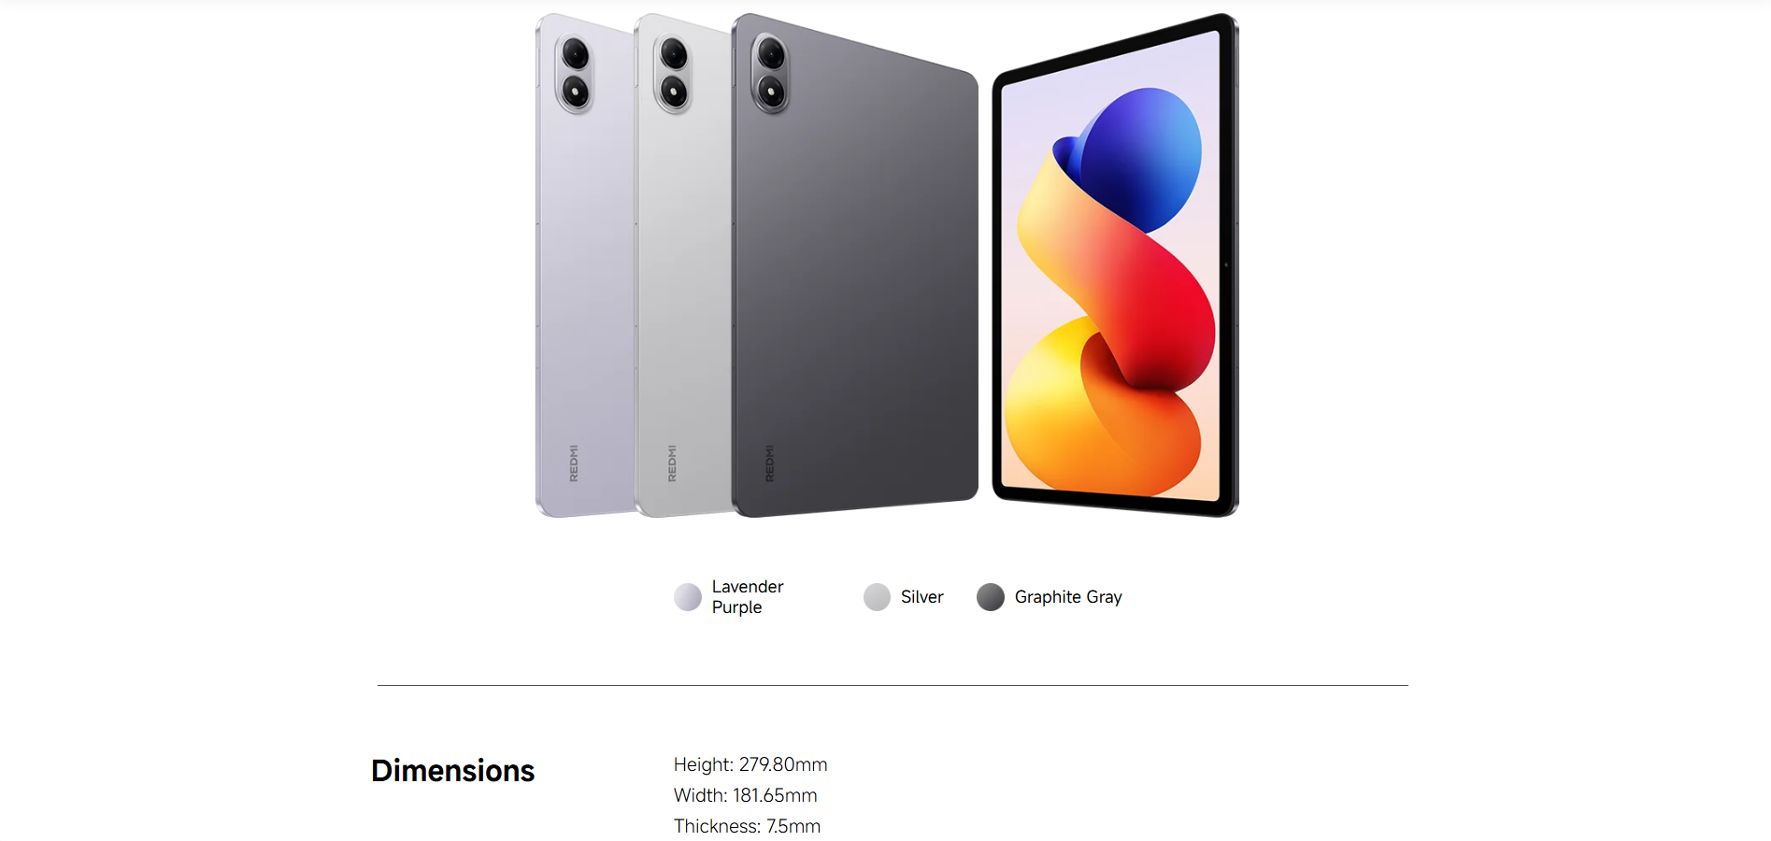The width and height of the screenshot is (1771, 841).
Task: Click the Thickness 7.5mm text
Action: 748,826
